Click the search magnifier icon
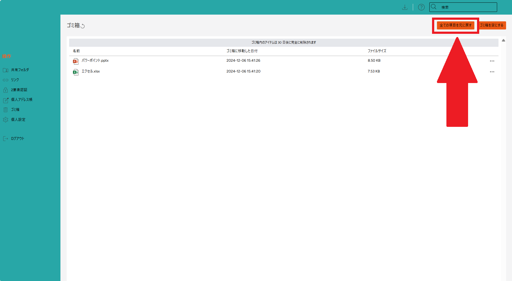The height and width of the screenshot is (281, 512). [434, 7]
